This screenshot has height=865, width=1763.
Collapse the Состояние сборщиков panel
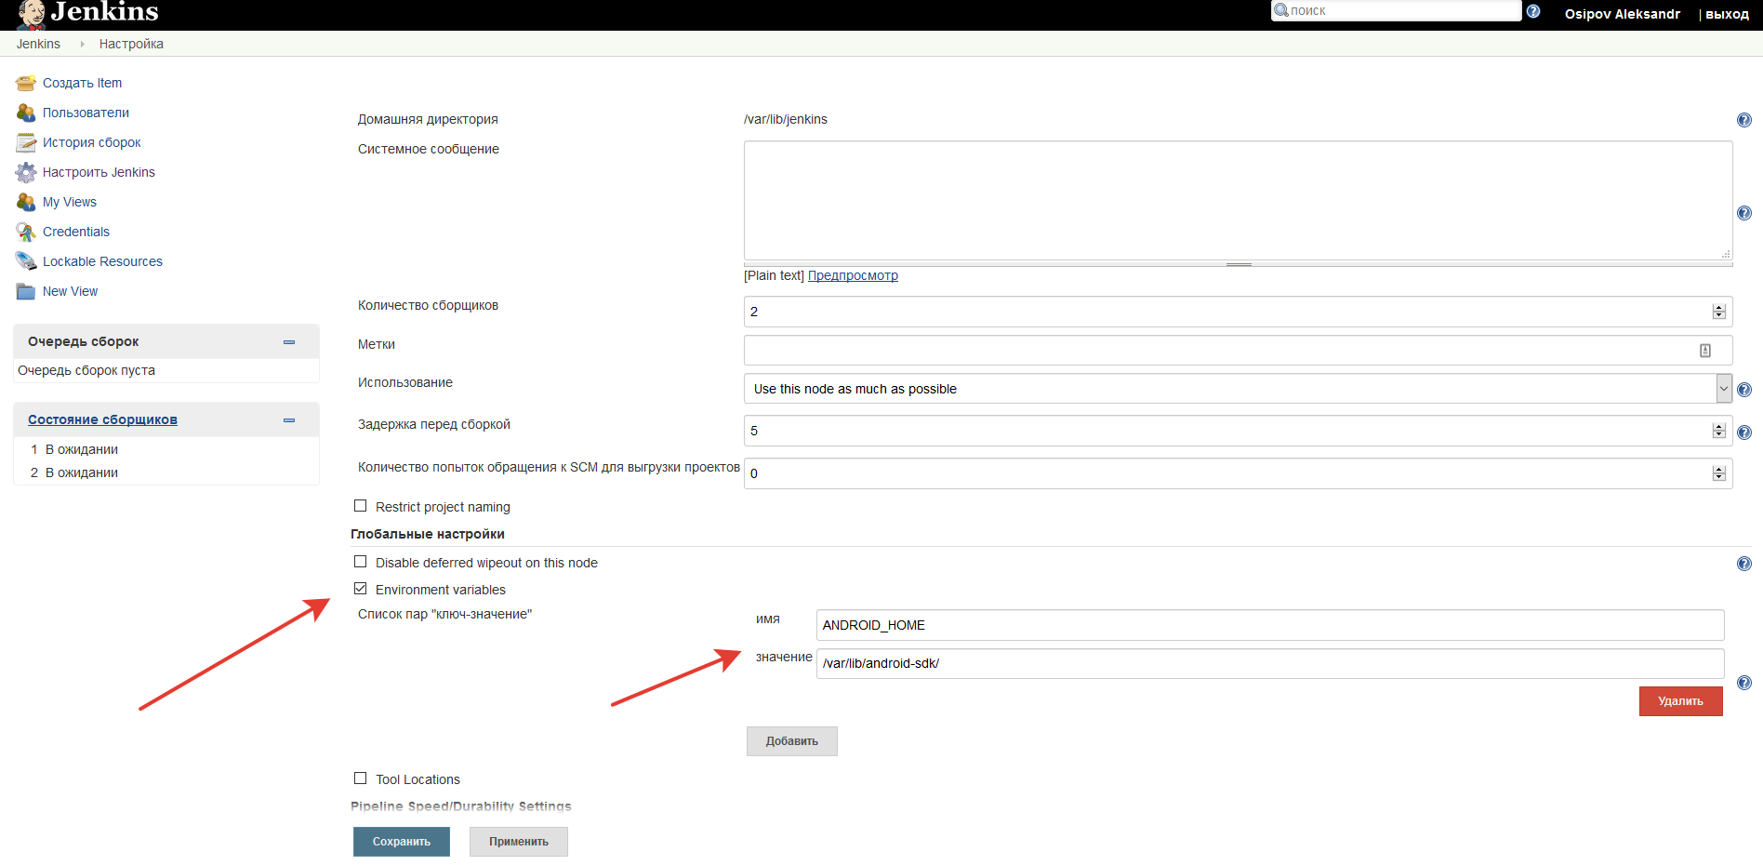(x=288, y=419)
